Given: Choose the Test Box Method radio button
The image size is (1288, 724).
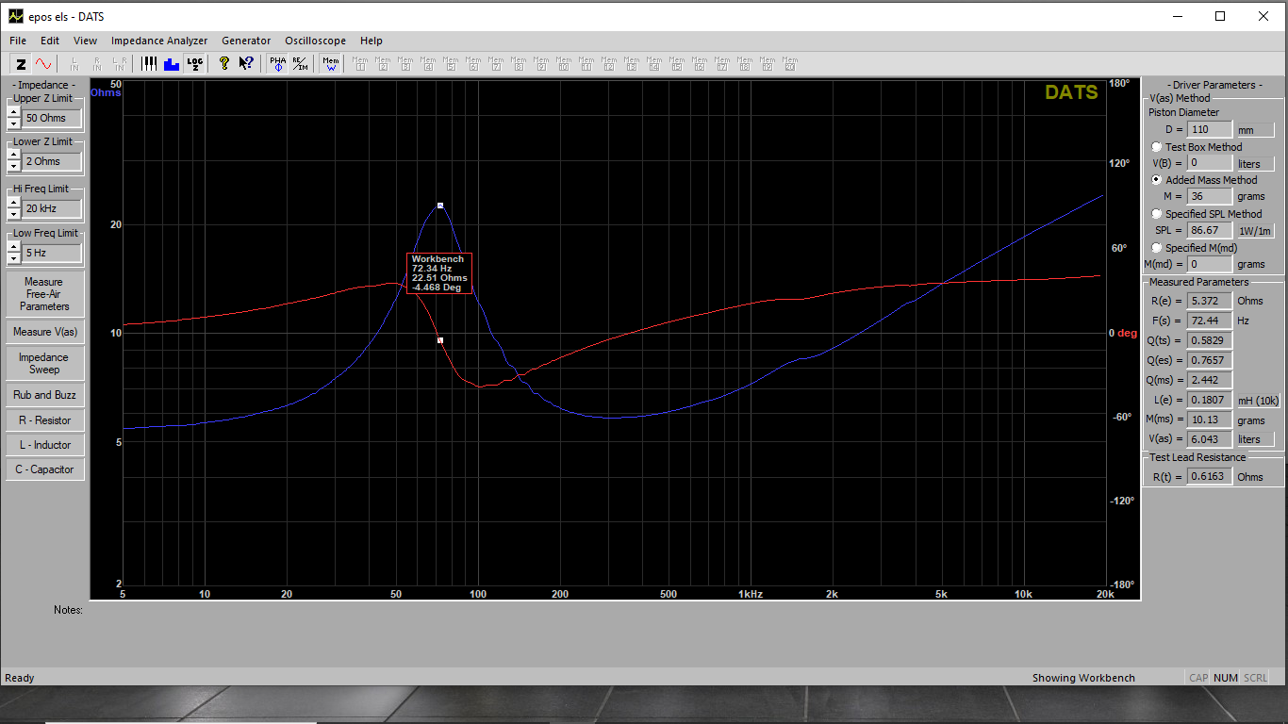Looking at the screenshot, I should (x=1157, y=147).
